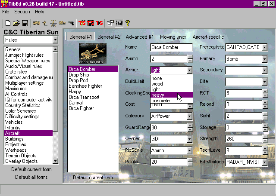The height and width of the screenshot is (196, 276).
Task: Increase ROT value stepper
Action: [265, 91]
